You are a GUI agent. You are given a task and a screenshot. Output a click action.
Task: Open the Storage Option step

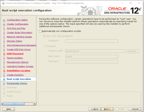pos(14,41)
